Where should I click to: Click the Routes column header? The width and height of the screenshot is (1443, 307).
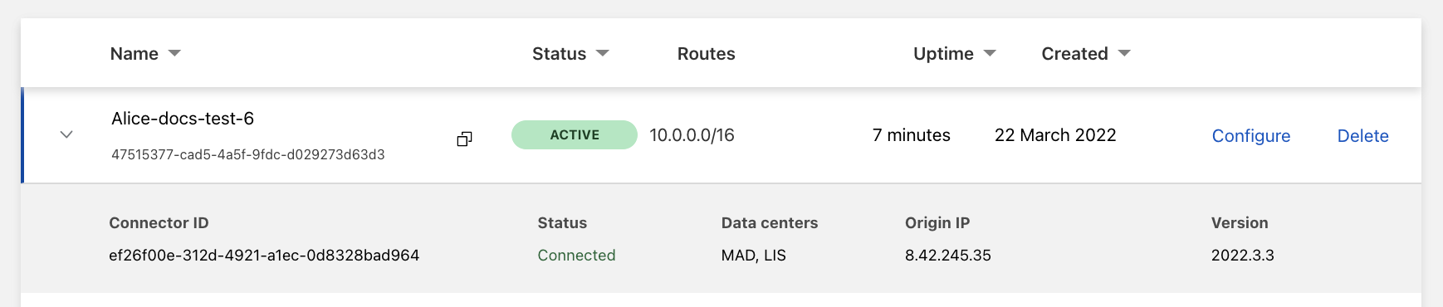(x=707, y=54)
